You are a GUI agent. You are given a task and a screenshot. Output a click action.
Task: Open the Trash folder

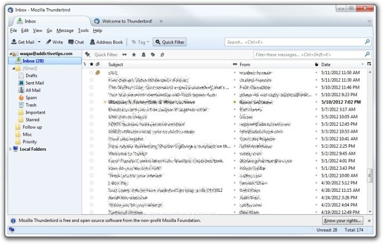point(31,105)
